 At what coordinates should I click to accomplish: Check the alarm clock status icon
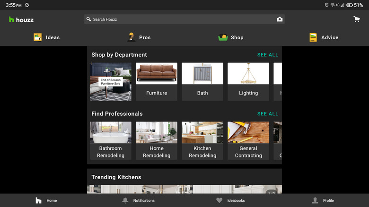coord(326,5)
